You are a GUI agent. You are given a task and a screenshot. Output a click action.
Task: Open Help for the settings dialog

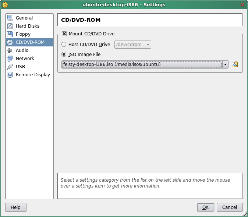(x=15, y=207)
